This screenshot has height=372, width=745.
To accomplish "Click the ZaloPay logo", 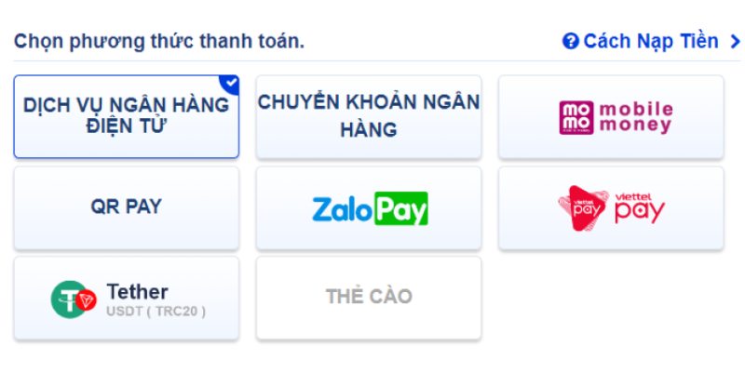I will pos(369,208).
